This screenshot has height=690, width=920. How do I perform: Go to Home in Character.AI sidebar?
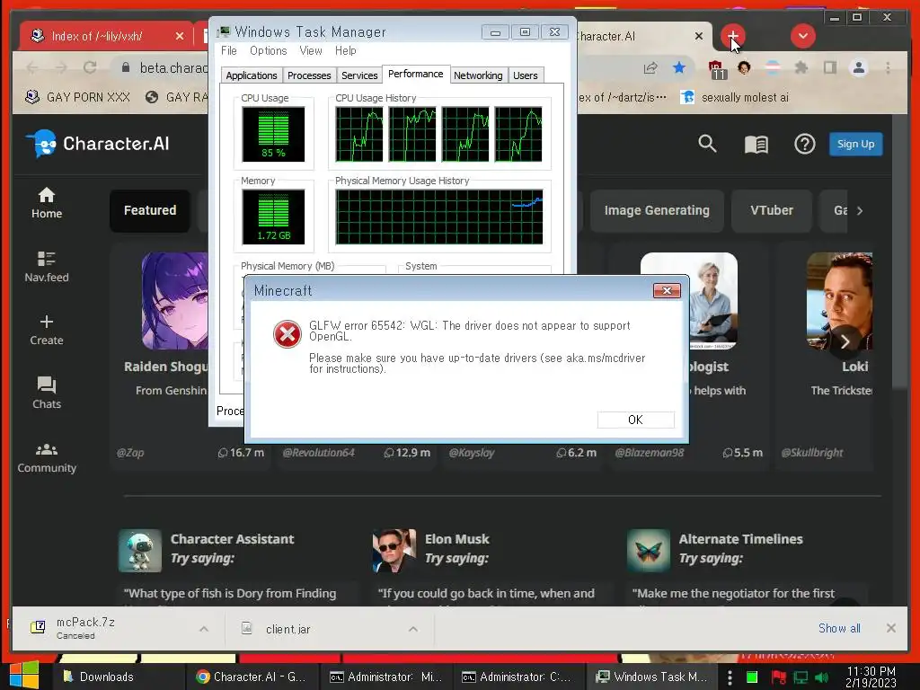[47, 203]
